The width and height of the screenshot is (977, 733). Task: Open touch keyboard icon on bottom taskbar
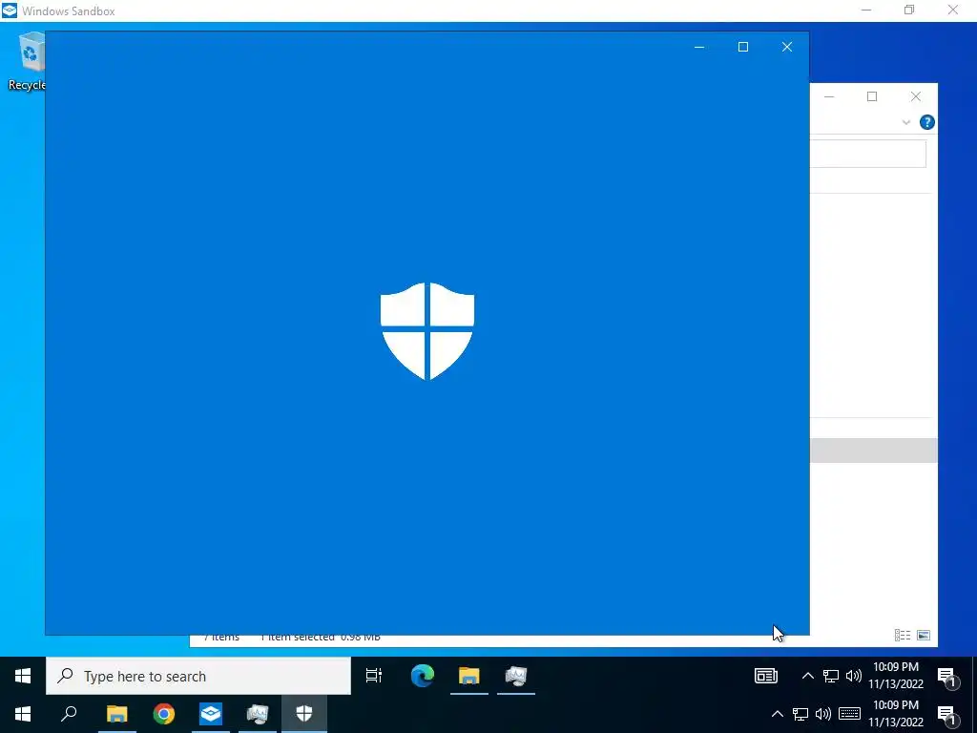point(849,714)
